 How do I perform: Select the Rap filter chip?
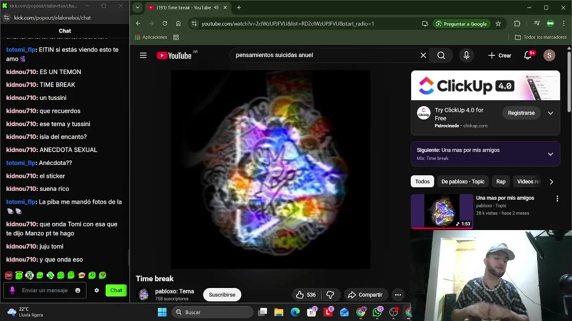[500, 181]
